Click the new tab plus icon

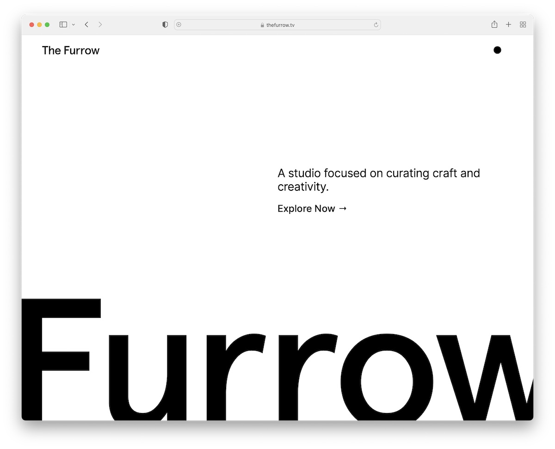(509, 24)
